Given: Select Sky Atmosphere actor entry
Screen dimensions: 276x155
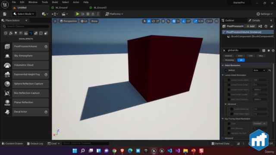Looking at the screenshot, I should (25, 56).
